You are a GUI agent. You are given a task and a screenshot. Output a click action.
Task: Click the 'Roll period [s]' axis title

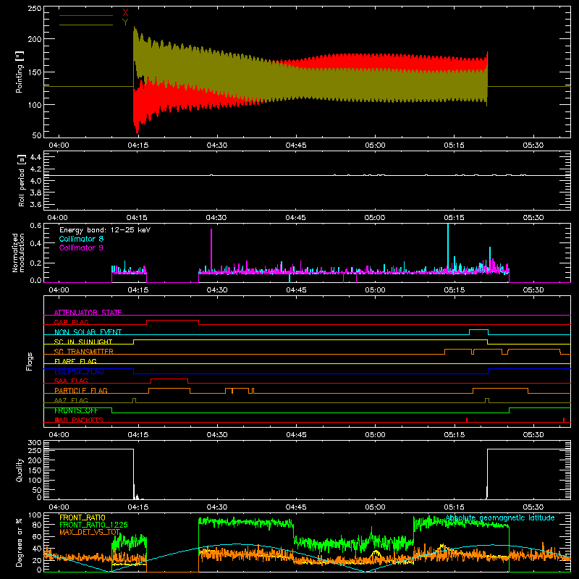click(x=22, y=180)
